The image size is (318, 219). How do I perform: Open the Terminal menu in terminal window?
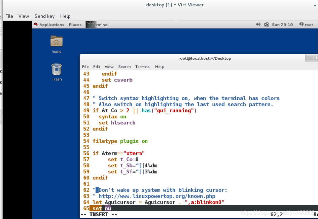tap(143, 67)
